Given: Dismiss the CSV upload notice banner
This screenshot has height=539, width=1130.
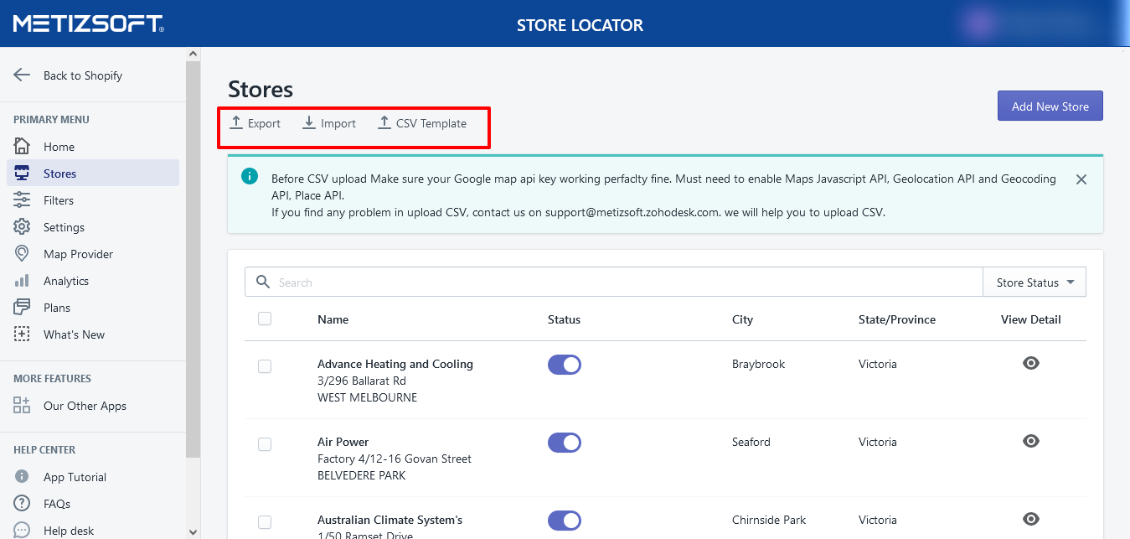Looking at the screenshot, I should [x=1081, y=179].
